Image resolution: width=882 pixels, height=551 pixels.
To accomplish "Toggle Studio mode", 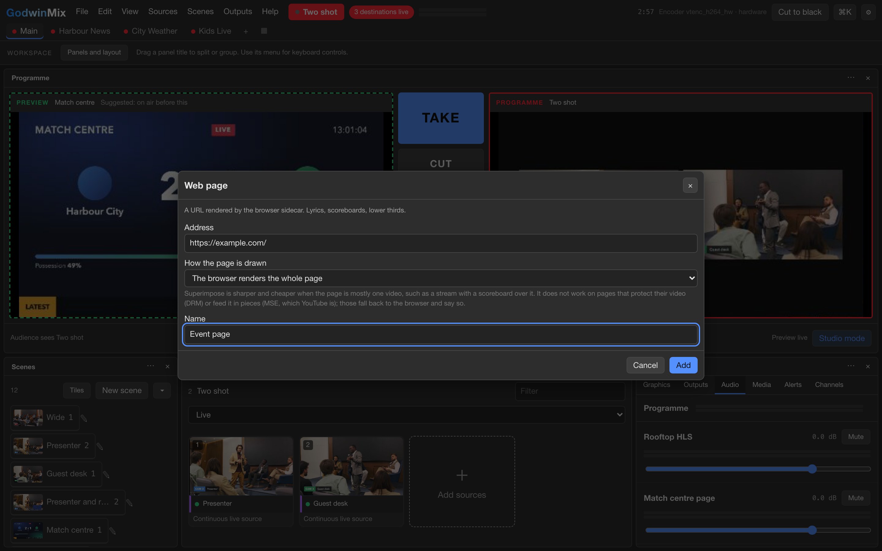I will click(x=842, y=338).
